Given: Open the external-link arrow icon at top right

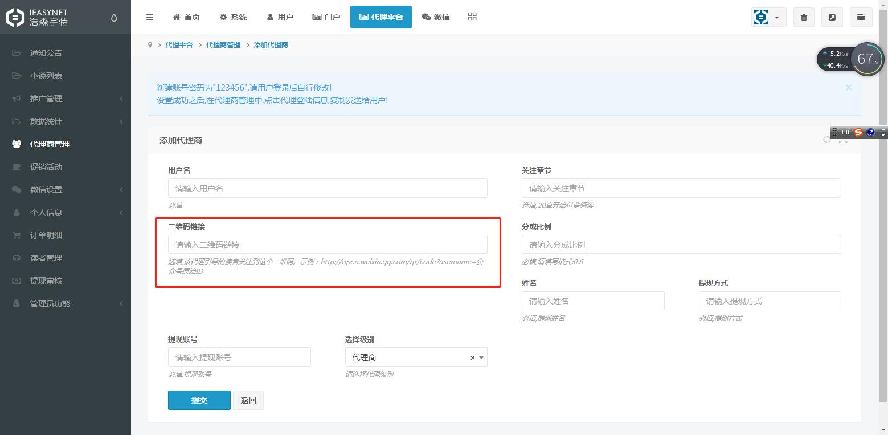Looking at the screenshot, I should pos(832,17).
